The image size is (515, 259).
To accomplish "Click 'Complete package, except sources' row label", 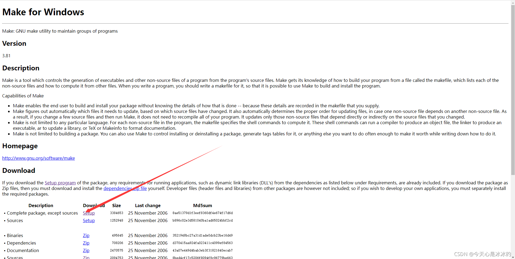I will pyautogui.click(x=42, y=213).
